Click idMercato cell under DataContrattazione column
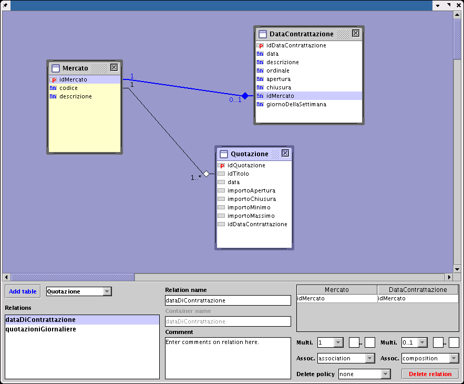 pyautogui.click(x=418, y=298)
